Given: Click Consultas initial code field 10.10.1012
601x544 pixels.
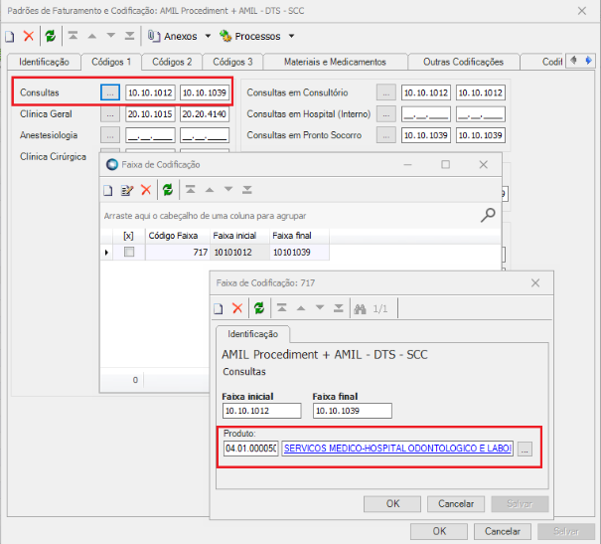Looking at the screenshot, I should [x=150, y=92].
